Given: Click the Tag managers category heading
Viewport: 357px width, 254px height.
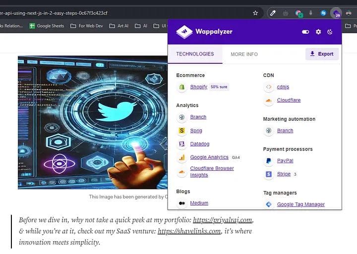Looking at the screenshot, I should click(280, 193).
